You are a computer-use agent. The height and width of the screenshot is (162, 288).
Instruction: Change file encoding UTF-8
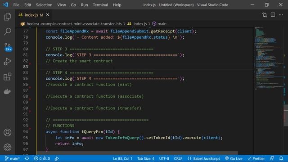coord(164,158)
